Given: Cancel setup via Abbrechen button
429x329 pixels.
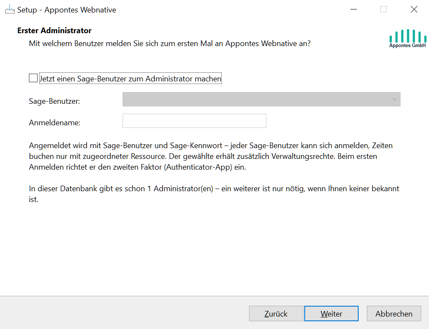Looking at the screenshot, I should pyautogui.click(x=394, y=313).
